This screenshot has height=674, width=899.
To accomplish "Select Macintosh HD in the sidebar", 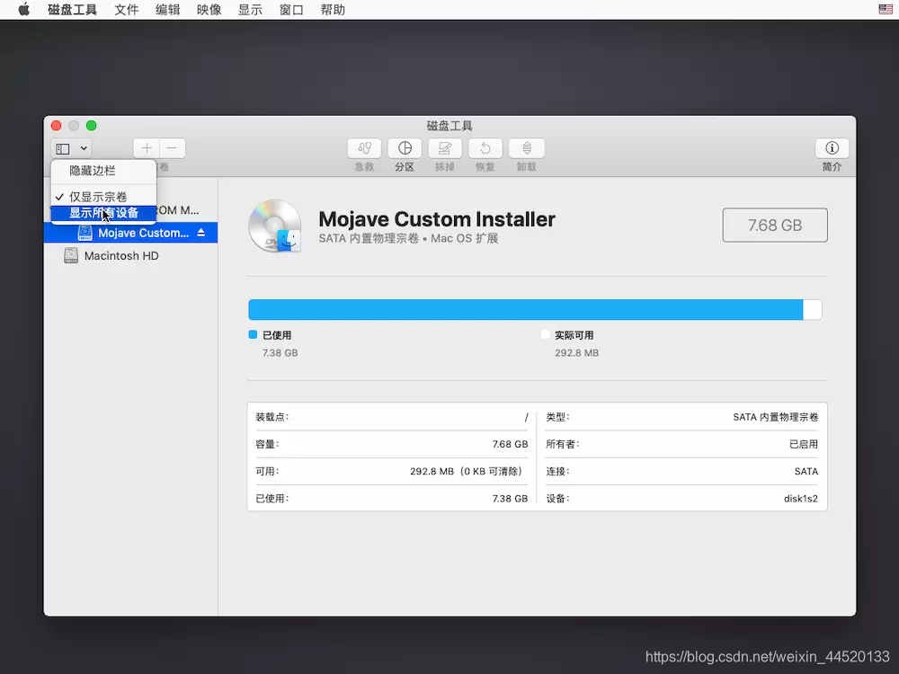I will click(x=130, y=255).
